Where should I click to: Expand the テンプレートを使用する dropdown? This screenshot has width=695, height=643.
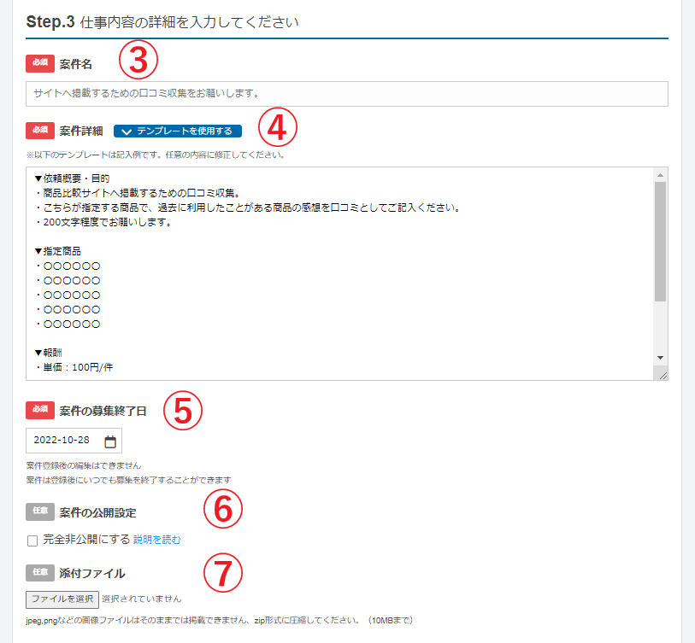[x=178, y=132]
